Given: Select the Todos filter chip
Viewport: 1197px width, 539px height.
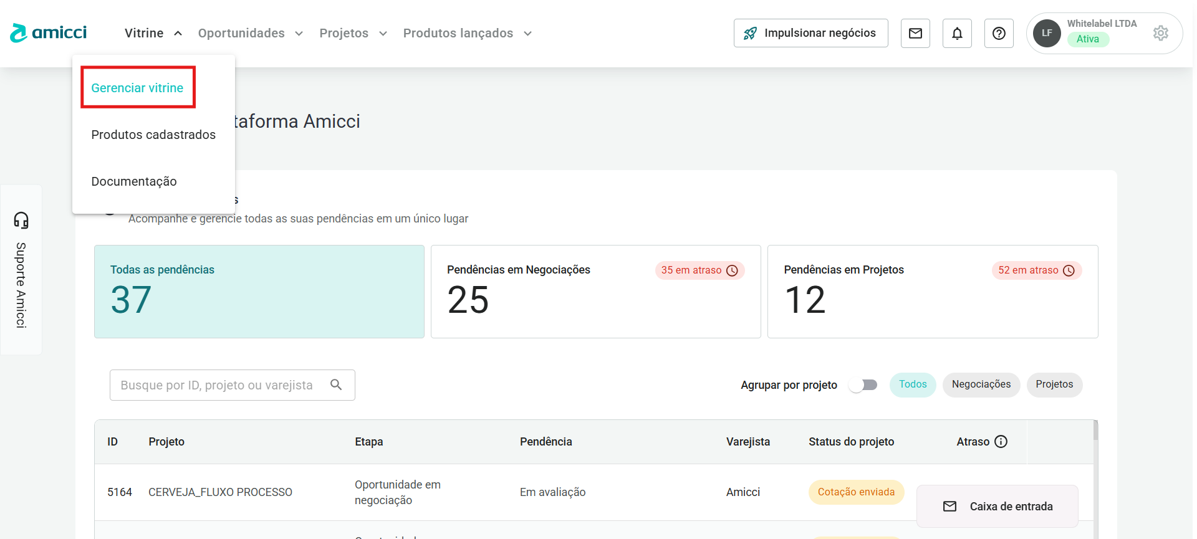Looking at the screenshot, I should pyautogui.click(x=913, y=384).
